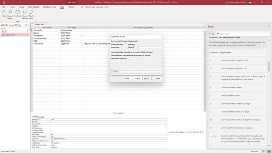This screenshot has height=153, width=272.
Task: Click the Description (Optional) column header
Action: [143, 28]
